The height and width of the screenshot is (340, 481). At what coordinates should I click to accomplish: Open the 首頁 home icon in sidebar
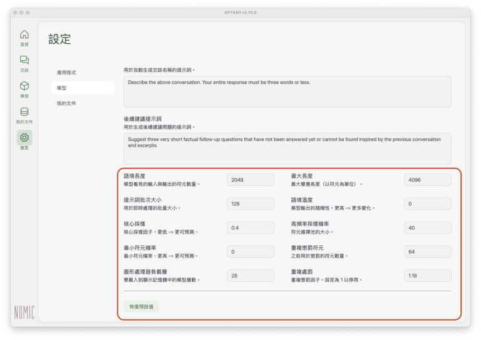24,35
